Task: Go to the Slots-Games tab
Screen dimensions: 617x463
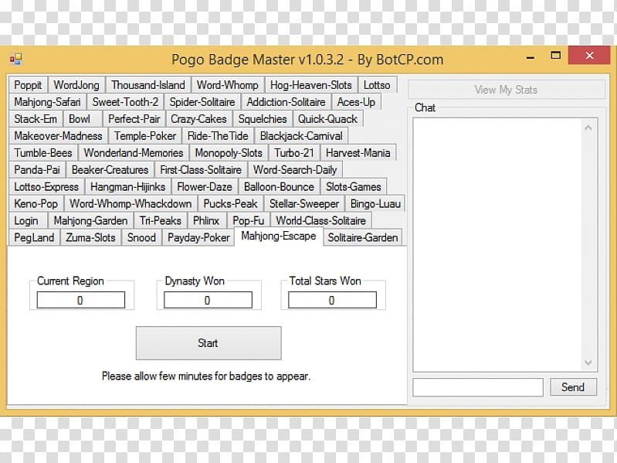Action: 354,186
